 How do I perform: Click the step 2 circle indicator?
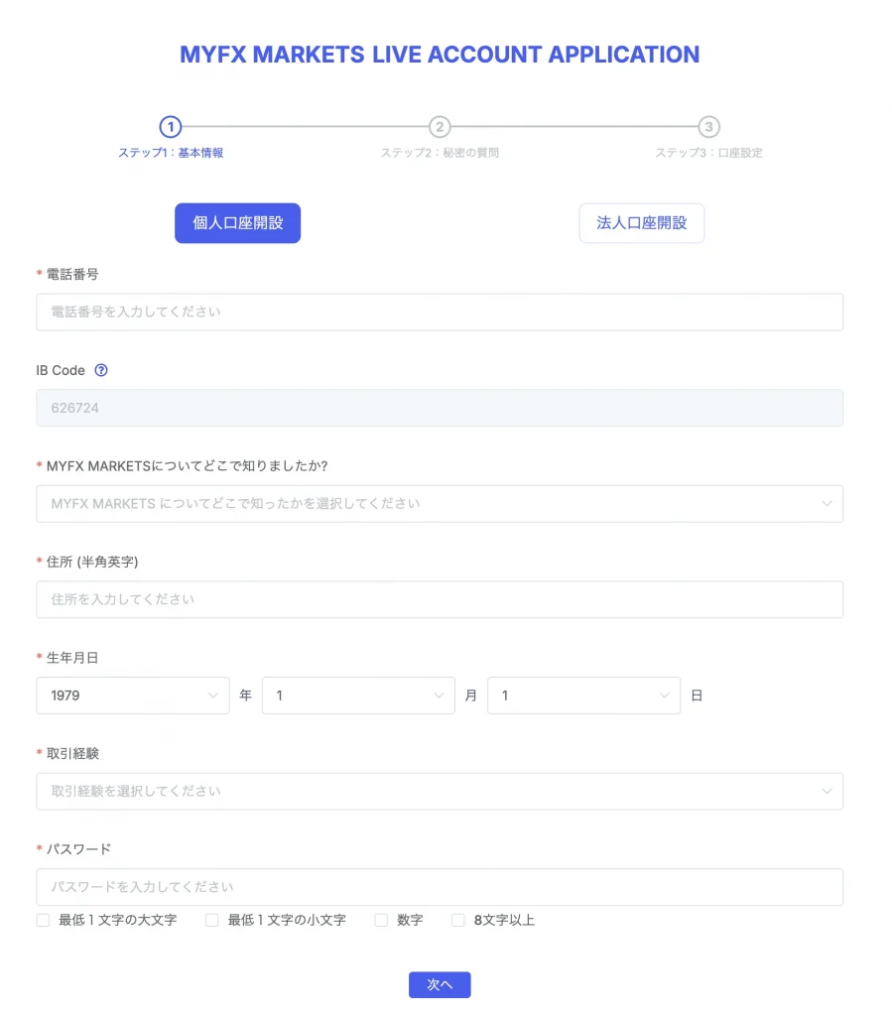click(x=440, y=126)
